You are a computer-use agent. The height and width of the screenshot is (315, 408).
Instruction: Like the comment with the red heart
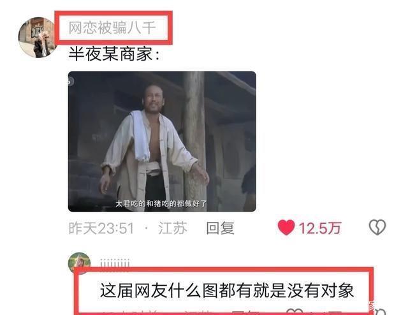tap(286, 227)
